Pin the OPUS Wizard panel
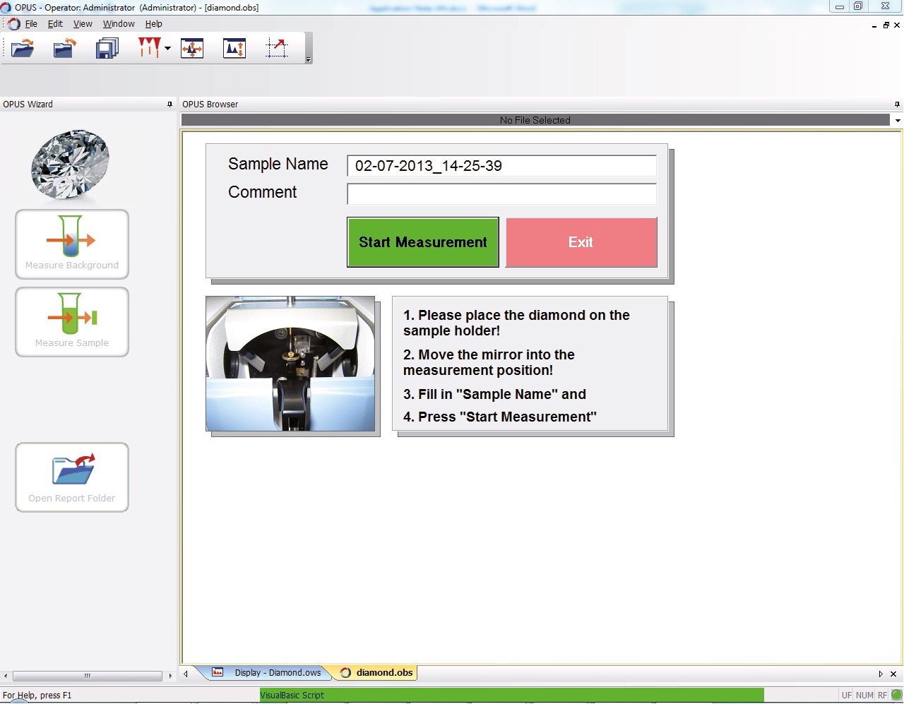Viewport: 904px width, 704px height. pos(169,104)
